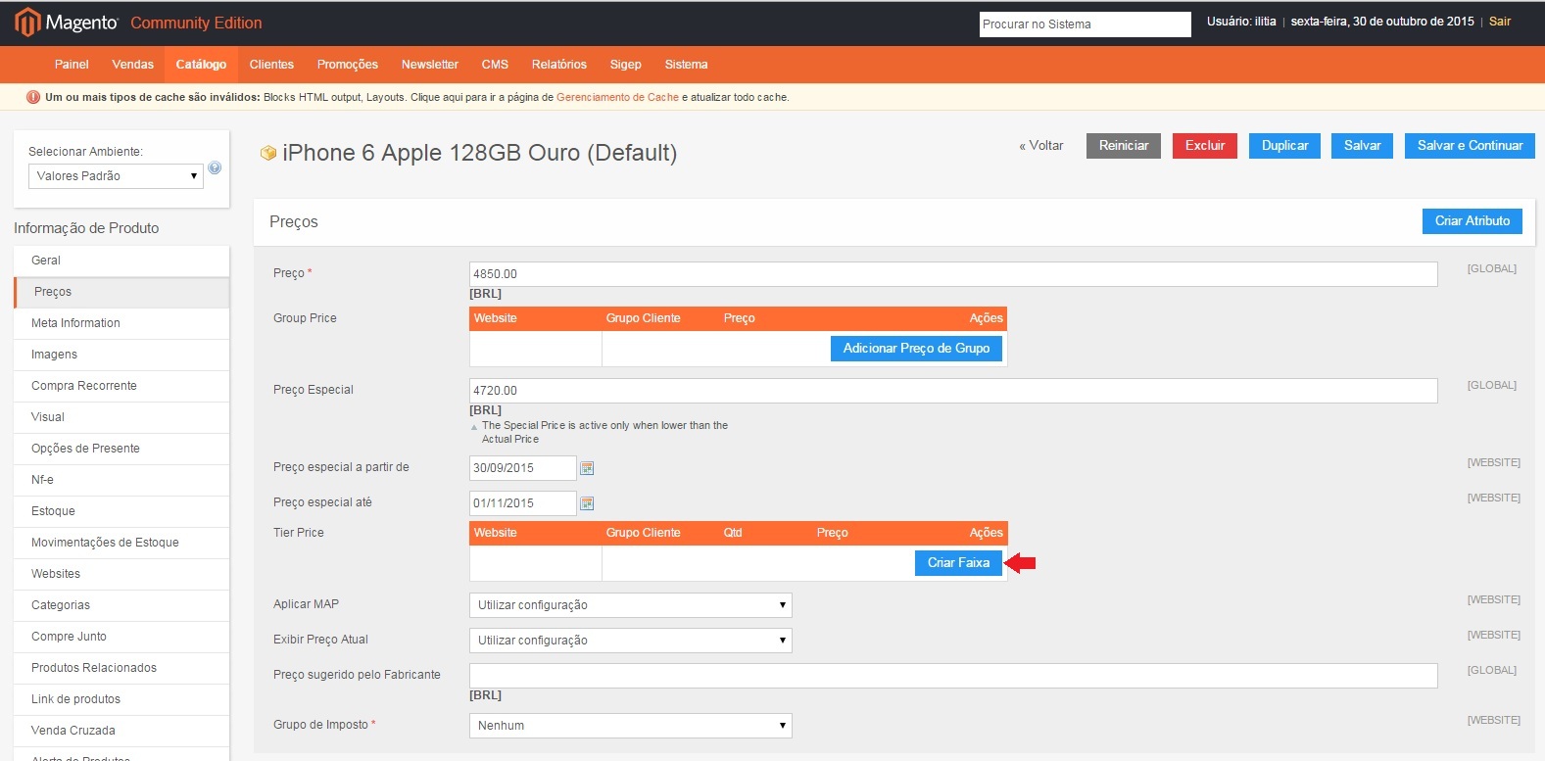
Task: Open the Newsletter menu
Action: 429,65
